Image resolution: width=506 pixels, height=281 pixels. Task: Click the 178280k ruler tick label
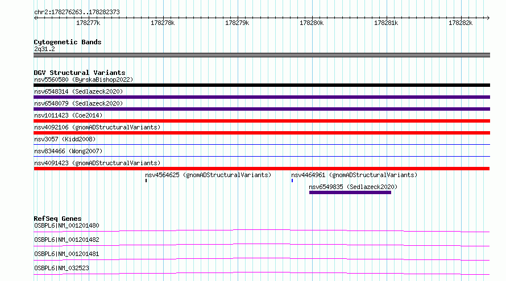(312, 23)
